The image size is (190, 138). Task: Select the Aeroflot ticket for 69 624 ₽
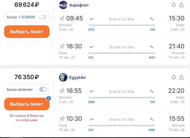click(x=27, y=32)
